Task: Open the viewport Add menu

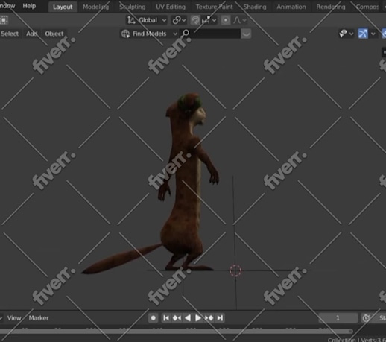Action: click(32, 34)
